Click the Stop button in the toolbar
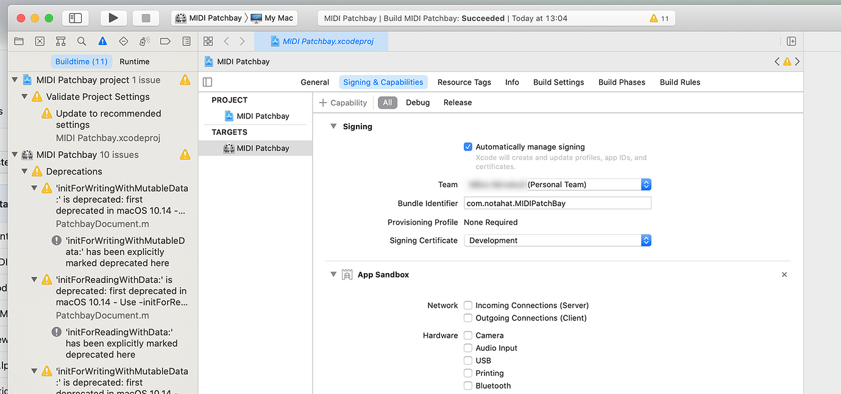This screenshot has width=841, height=394. tap(146, 18)
